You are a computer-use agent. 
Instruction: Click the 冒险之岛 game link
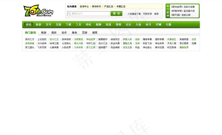coord(127,43)
